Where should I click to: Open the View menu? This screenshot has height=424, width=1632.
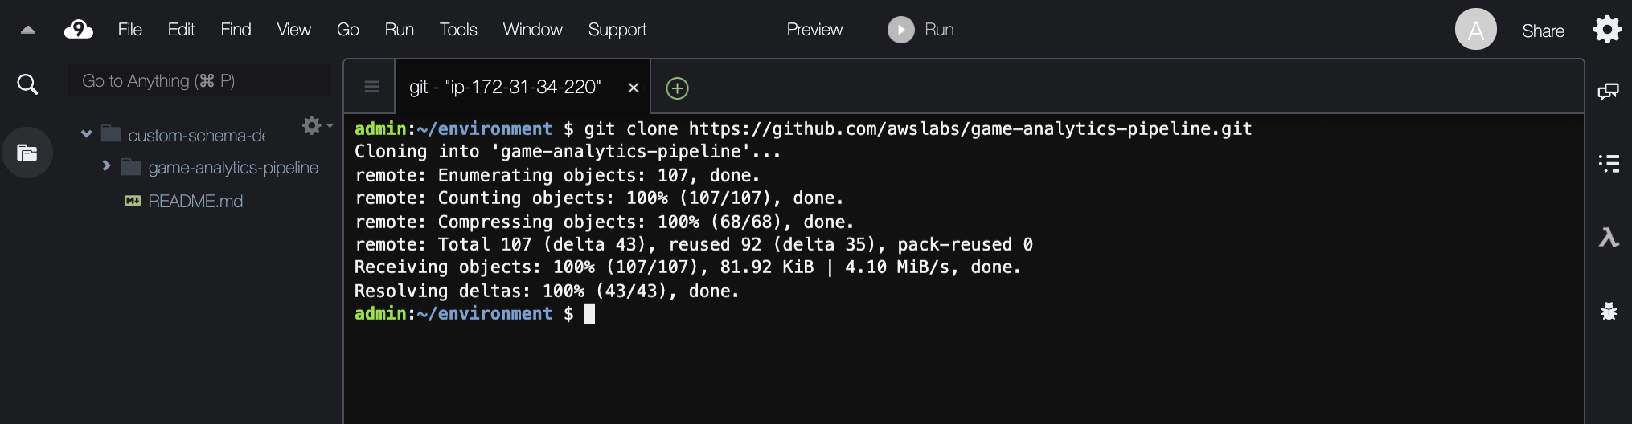pyautogui.click(x=293, y=30)
